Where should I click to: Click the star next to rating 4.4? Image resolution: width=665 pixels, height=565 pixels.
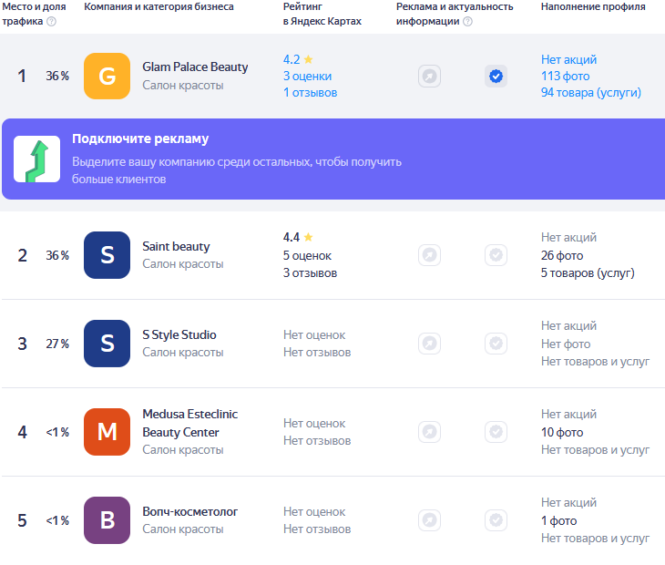coord(308,237)
